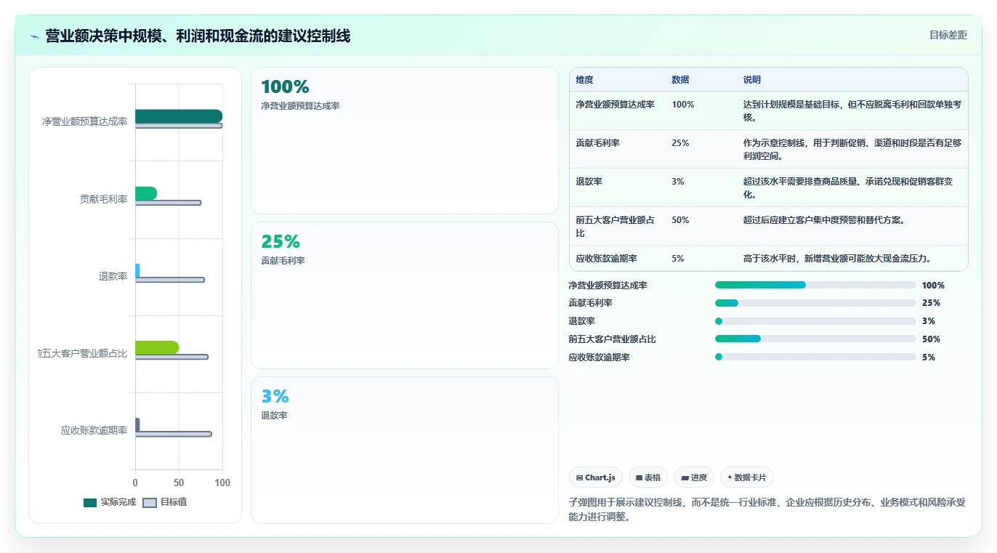Click the 净营业额预算达成率 actual bar in chart

pyautogui.click(x=179, y=116)
